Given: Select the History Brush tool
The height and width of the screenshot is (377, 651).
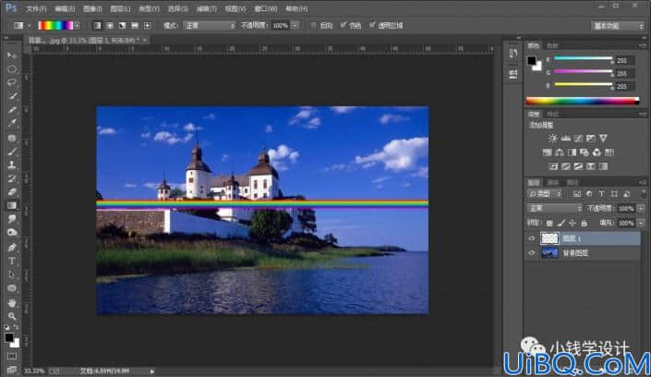Looking at the screenshot, I should point(12,178).
